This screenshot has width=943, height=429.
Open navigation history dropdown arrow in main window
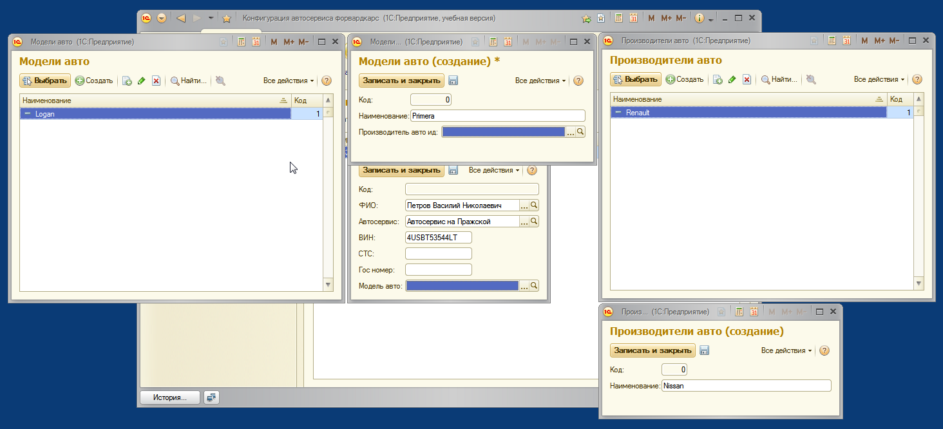(211, 18)
